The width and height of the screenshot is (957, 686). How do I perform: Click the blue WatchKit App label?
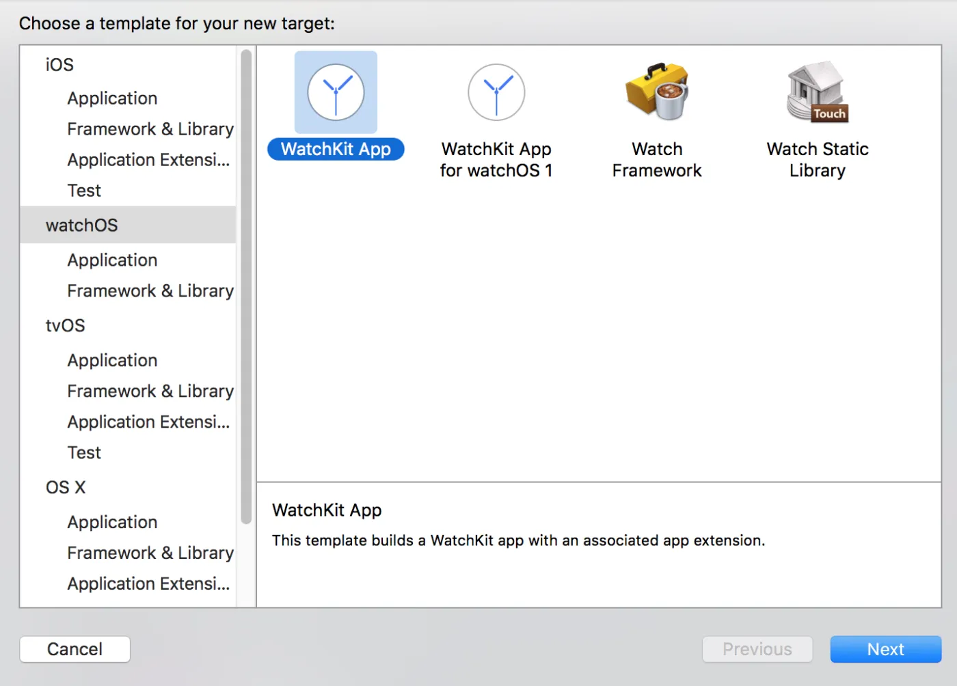pos(336,149)
